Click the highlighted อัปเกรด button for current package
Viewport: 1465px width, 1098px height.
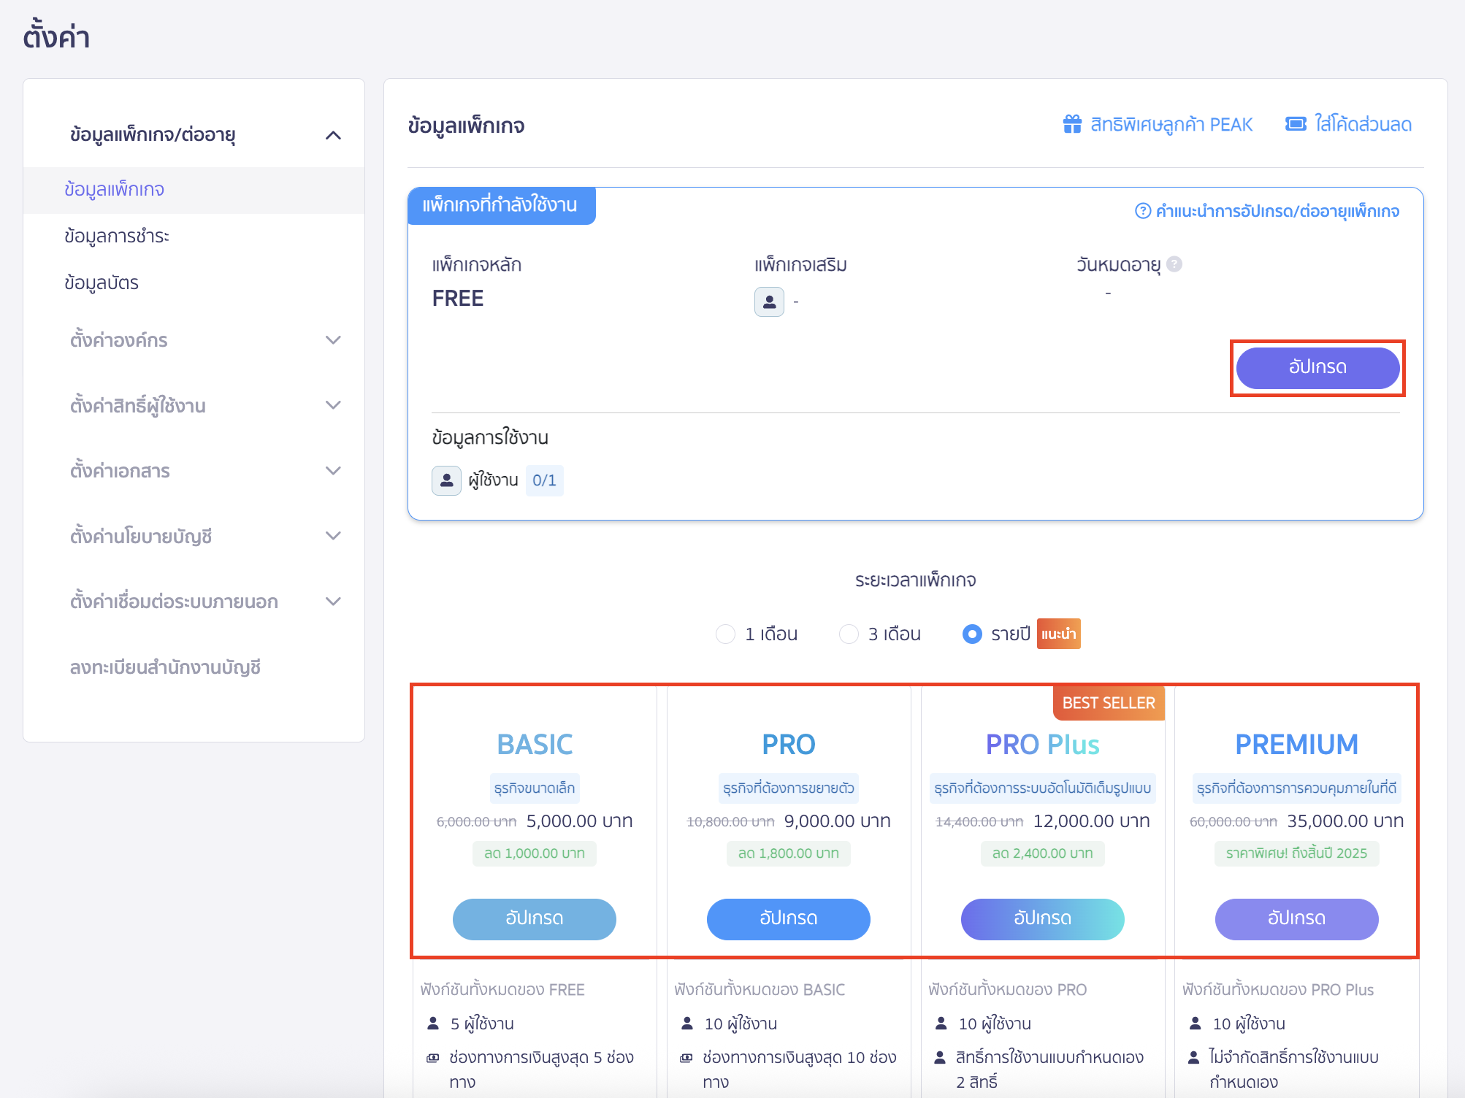pos(1317,368)
